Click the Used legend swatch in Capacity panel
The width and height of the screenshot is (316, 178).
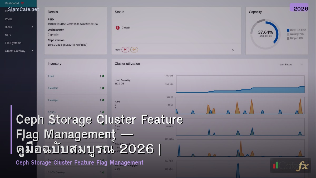[x=288, y=30]
